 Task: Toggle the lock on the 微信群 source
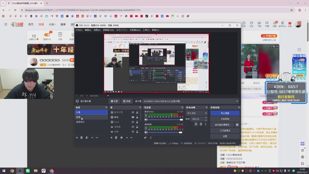point(137,127)
